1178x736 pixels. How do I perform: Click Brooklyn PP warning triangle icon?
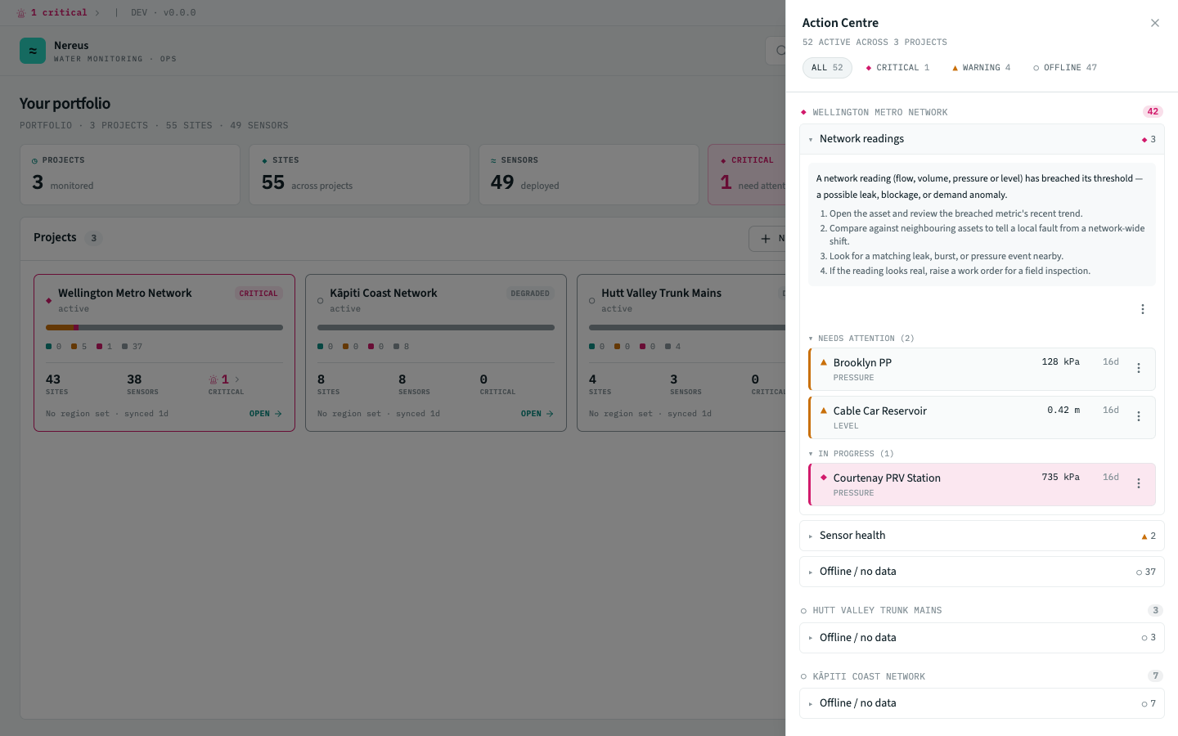click(824, 362)
